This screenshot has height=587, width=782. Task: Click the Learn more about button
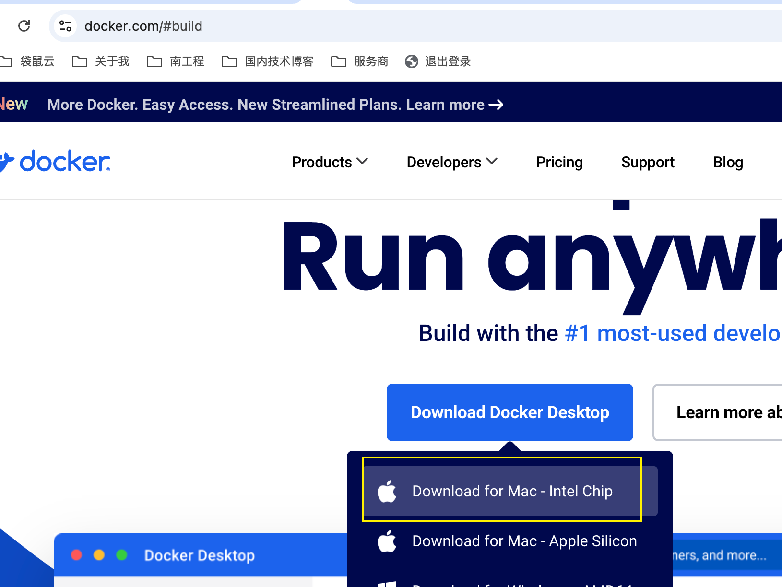[718, 412]
